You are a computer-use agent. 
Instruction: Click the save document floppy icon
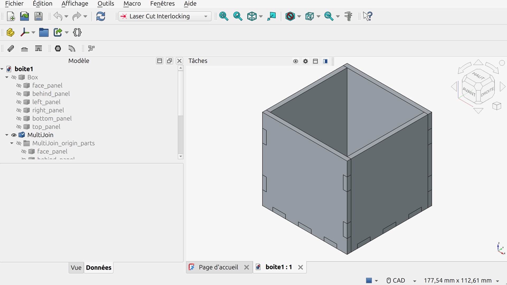click(39, 16)
